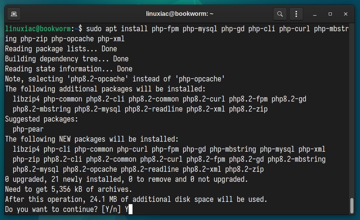The height and width of the screenshot is (220, 360).
Task: Click the [Y/n] confirmation prompt text
Action: click(111, 209)
